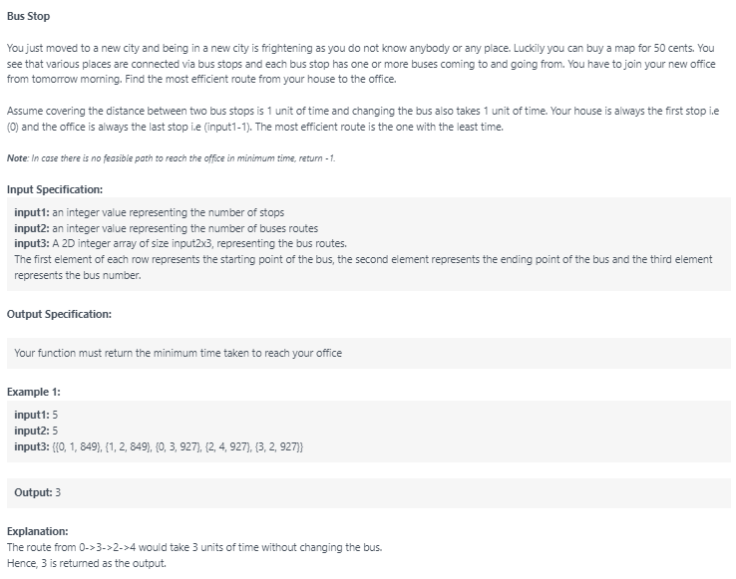Click the 'Hence, 3 is returned' sentence
The image size is (736, 579).
pyautogui.click(x=87, y=563)
